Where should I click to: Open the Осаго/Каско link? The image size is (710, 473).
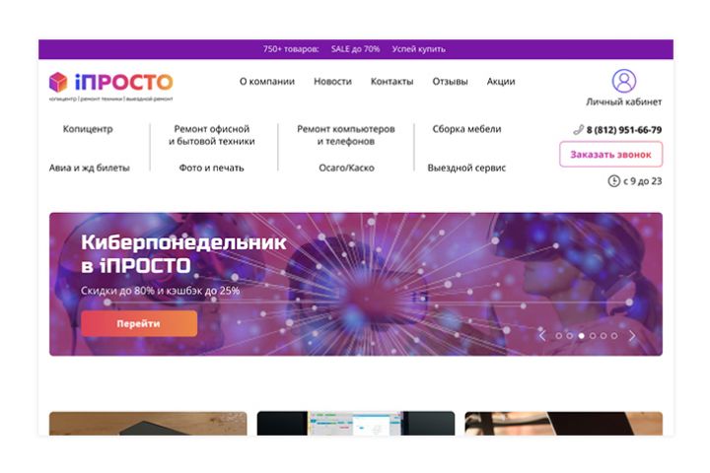click(x=346, y=168)
